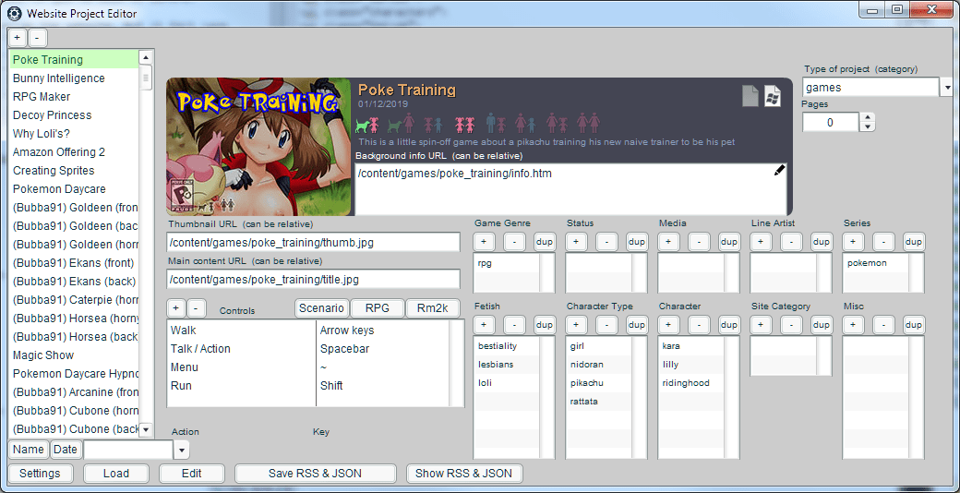This screenshot has height=493, width=960.
Task: Click into the Thumbnail URL field
Action: [x=313, y=243]
